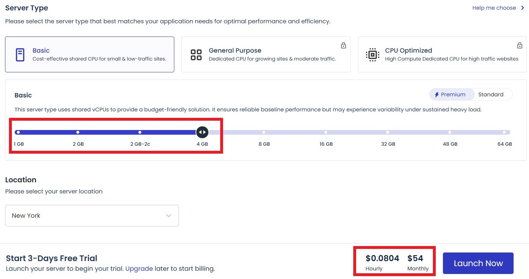Screen dimensions: 529x279
Task: Select the General Purpose server type card
Action: pyautogui.click(x=266, y=54)
